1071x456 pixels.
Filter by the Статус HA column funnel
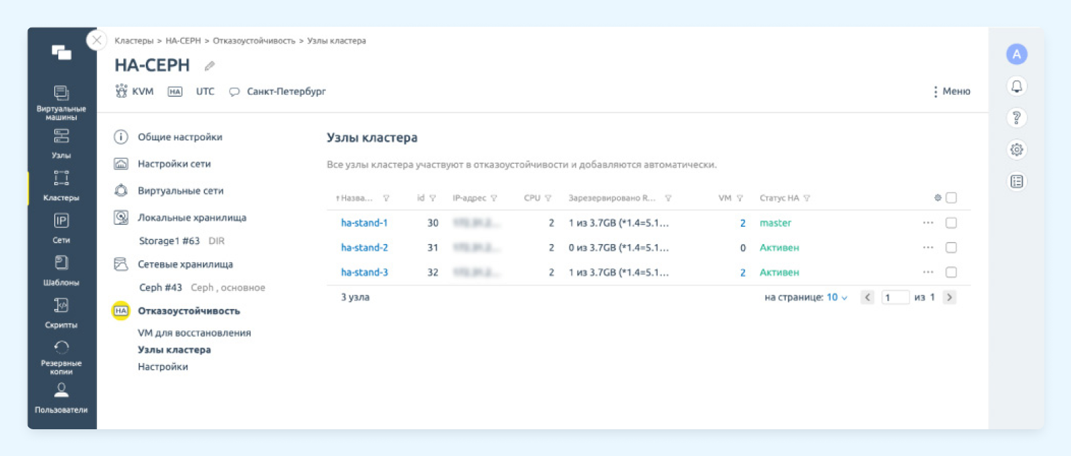click(x=807, y=198)
